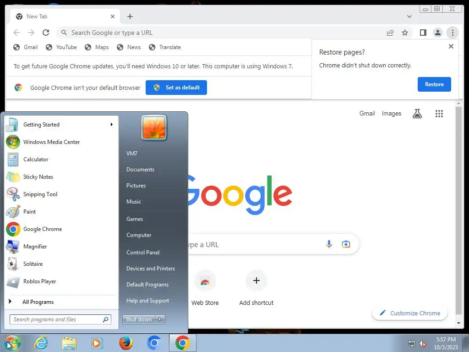Click Set as default button
The height and width of the screenshot is (352, 469).
(176, 88)
